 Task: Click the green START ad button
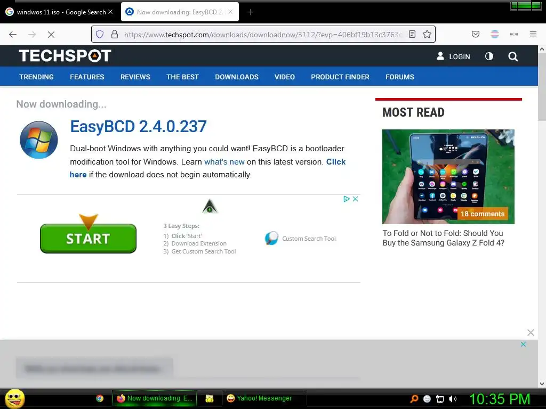pyautogui.click(x=88, y=238)
